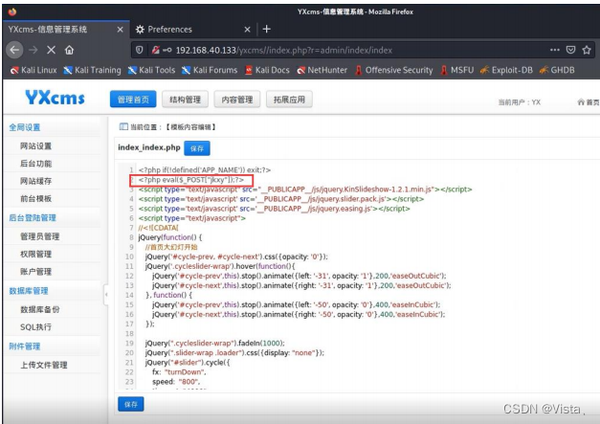This screenshot has height=424, width=600.
Task: Open the Kali Forums bookmark
Action: [210, 70]
